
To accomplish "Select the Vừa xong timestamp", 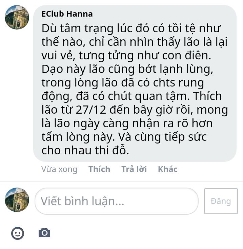I will pyautogui.click(x=59, y=169).
